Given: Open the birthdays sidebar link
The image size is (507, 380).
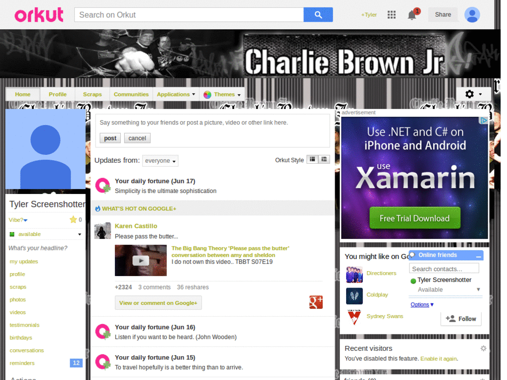Looking at the screenshot, I should pyautogui.click(x=21, y=337).
